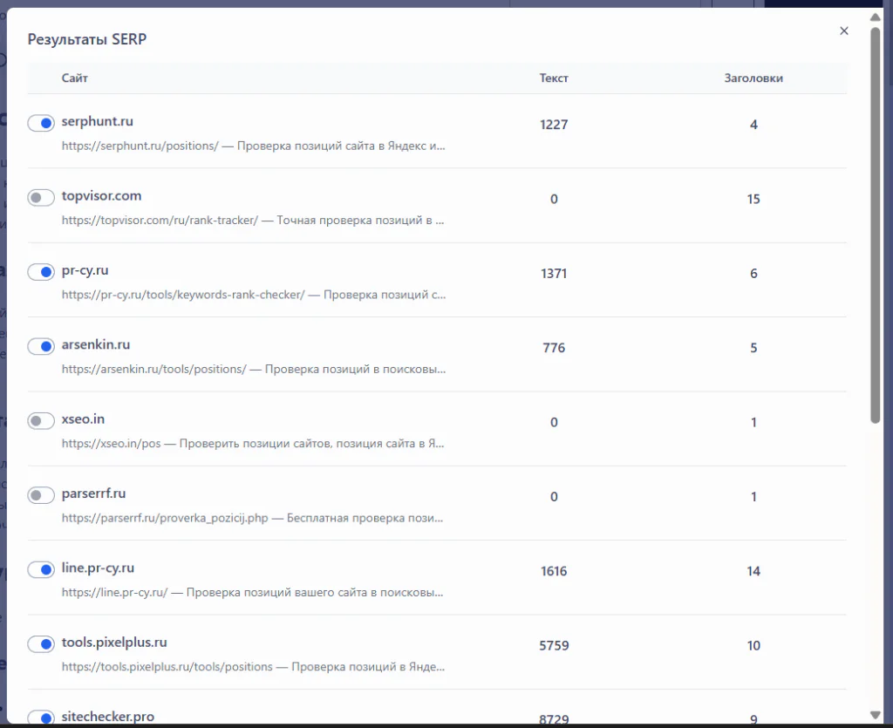Disable tools.pixelplus.ru toggle
The image size is (893, 728).
click(41, 643)
